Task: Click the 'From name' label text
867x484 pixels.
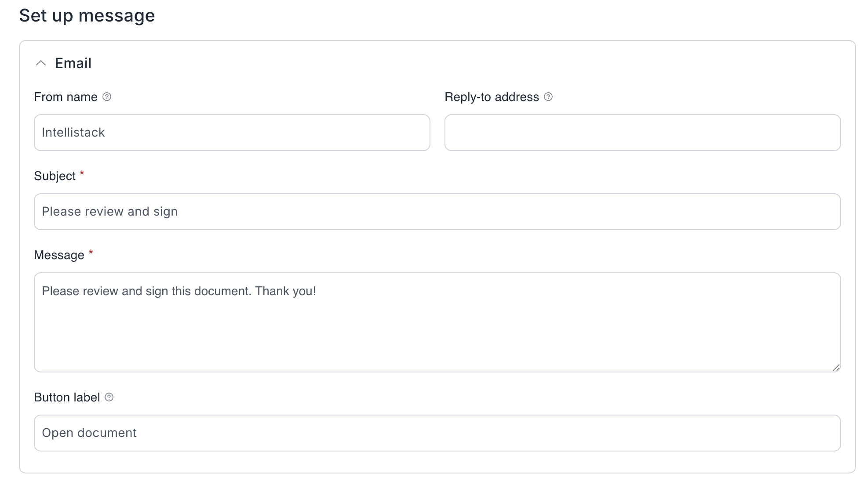Action: click(x=66, y=97)
